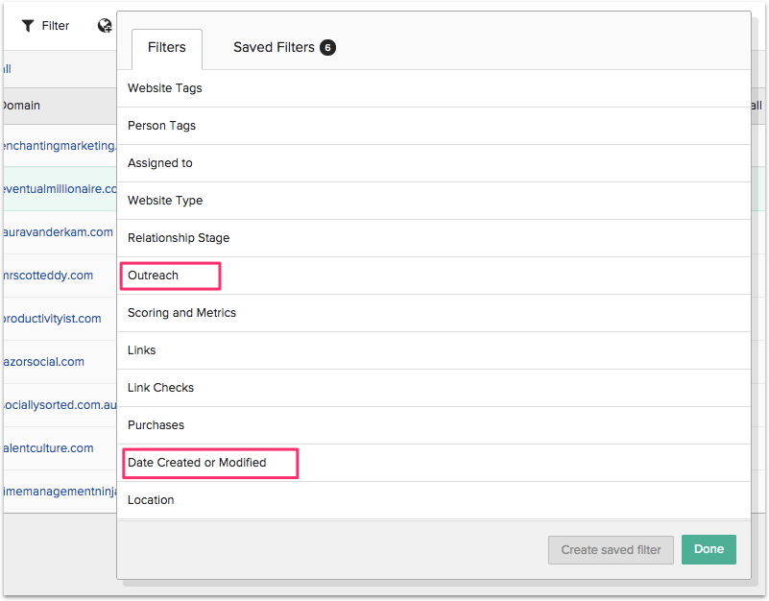Image resolution: width=769 pixels, height=601 pixels.
Task: Expand the Person Tags filter
Action: (x=159, y=125)
